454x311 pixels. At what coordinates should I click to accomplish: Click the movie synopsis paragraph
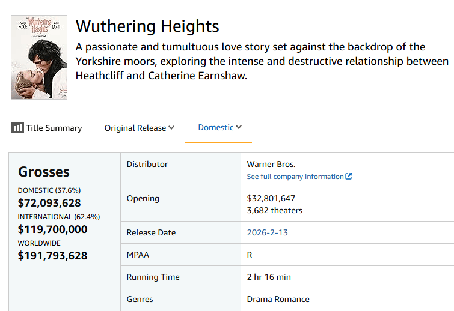point(262,61)
